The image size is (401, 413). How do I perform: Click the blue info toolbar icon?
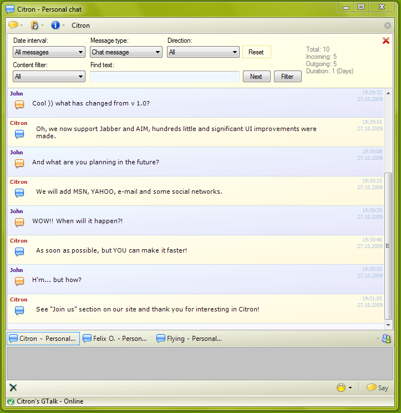(55, 26)
